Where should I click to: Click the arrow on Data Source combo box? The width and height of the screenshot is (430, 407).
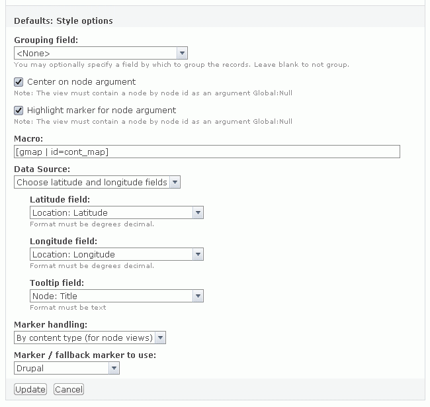coord(175,182)
